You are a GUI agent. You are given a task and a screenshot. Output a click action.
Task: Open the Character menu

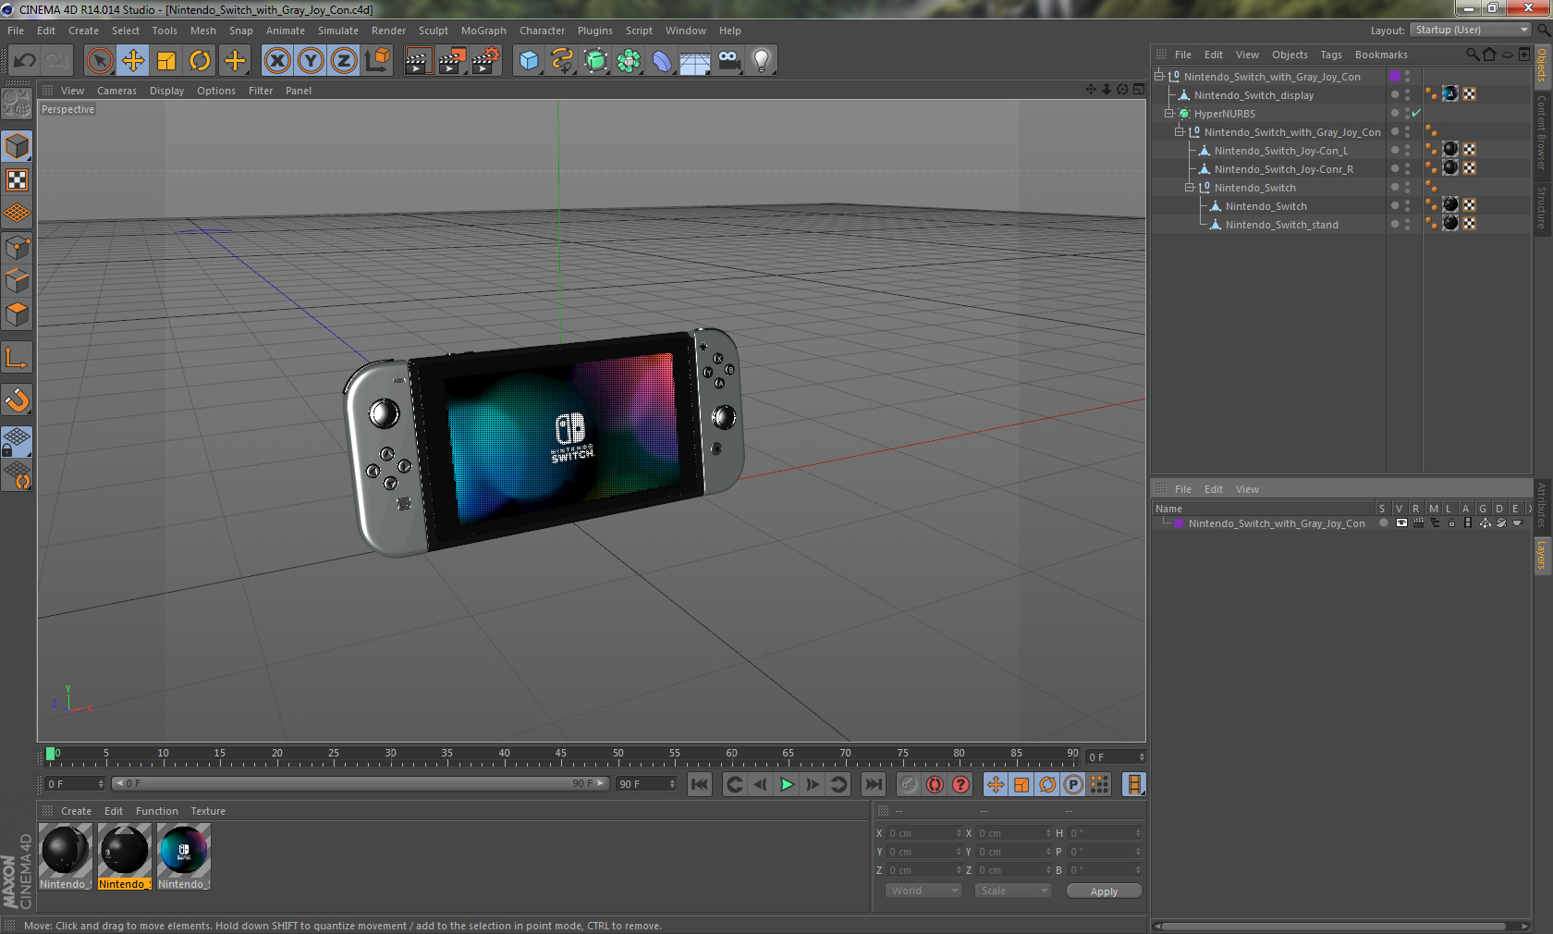pos(542,31)
